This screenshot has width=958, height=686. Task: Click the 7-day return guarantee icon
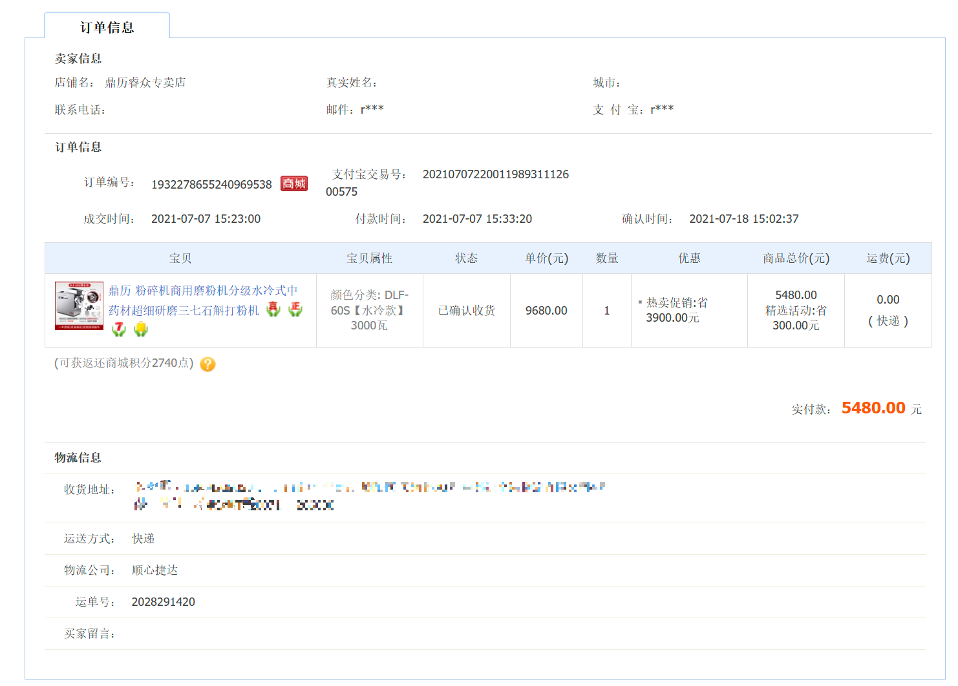click(x=119, y=329)
